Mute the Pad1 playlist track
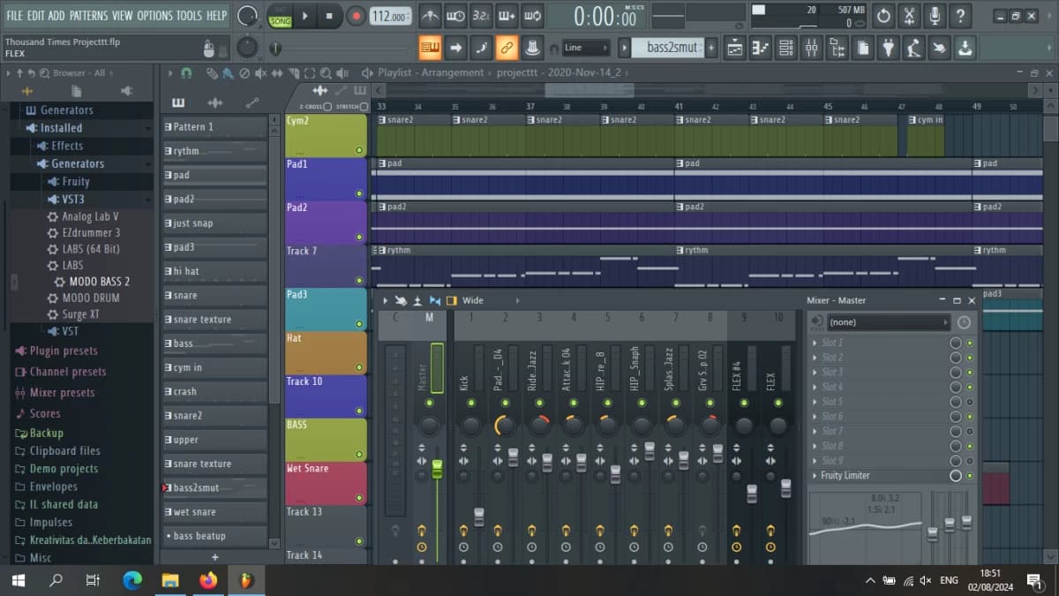The width and height of the screenshot is (1059, 596). pos(359,193)
